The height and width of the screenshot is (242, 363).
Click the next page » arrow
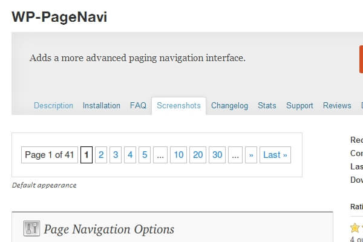[x=251, y=155]
